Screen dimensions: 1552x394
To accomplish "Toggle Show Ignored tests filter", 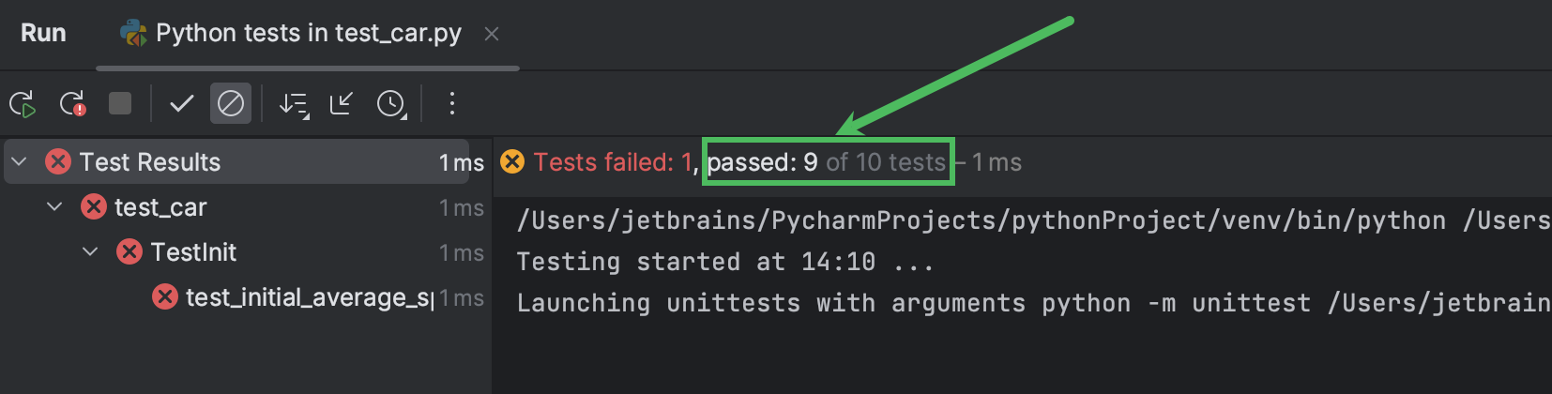I will pyautogui.click(x=231, y=103).
